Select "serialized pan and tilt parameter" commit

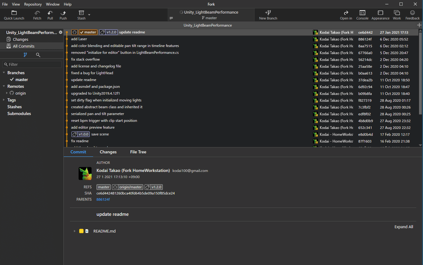[98, 114]
